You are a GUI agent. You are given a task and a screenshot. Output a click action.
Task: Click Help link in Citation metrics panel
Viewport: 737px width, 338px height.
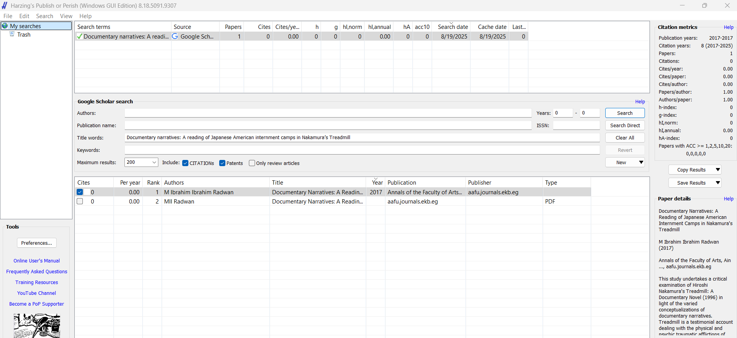pos(728,27)
